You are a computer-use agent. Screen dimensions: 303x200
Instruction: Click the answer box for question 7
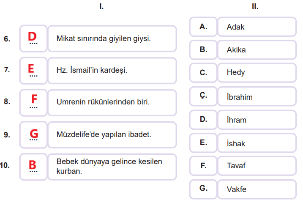click(x=33, y=70)
